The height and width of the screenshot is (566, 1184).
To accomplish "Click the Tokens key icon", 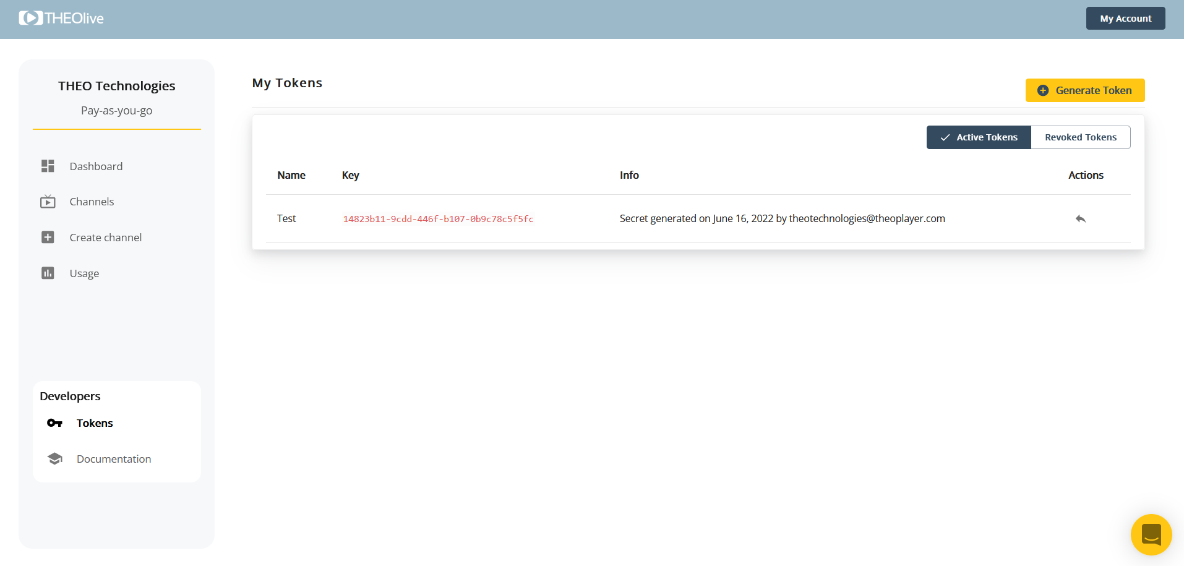I will point(54,423).
